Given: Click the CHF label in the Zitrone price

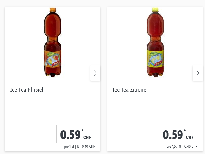Looking at the screenshot, I should click(x=190, y=137).
